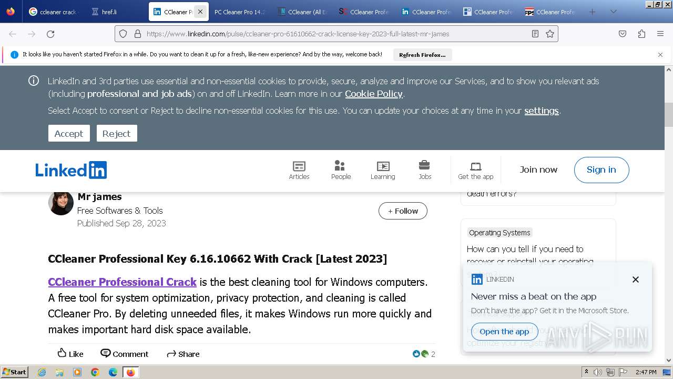
Task: Select the Operating Systems topic tag
Action: 500,233
